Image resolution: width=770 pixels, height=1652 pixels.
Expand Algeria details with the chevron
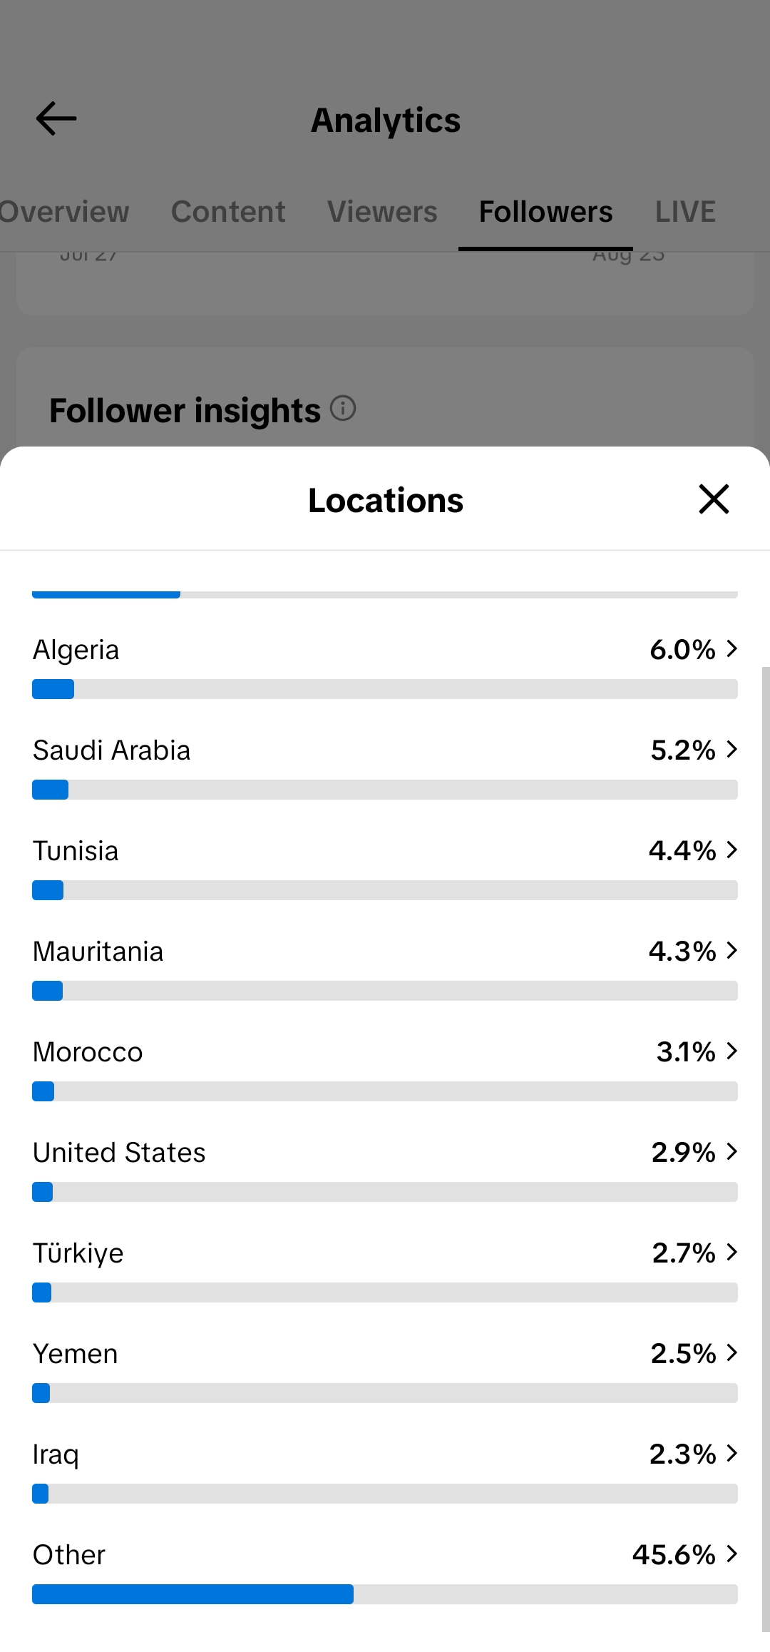click(x=731, y=648)
